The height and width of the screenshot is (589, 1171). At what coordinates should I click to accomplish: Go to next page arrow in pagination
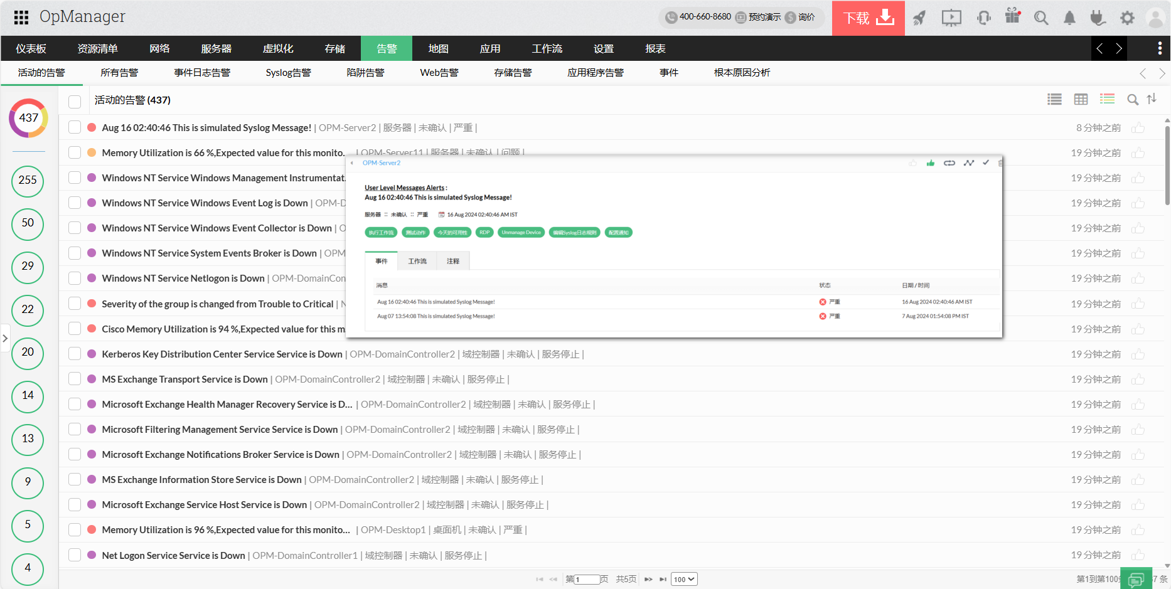pos(648,580)
